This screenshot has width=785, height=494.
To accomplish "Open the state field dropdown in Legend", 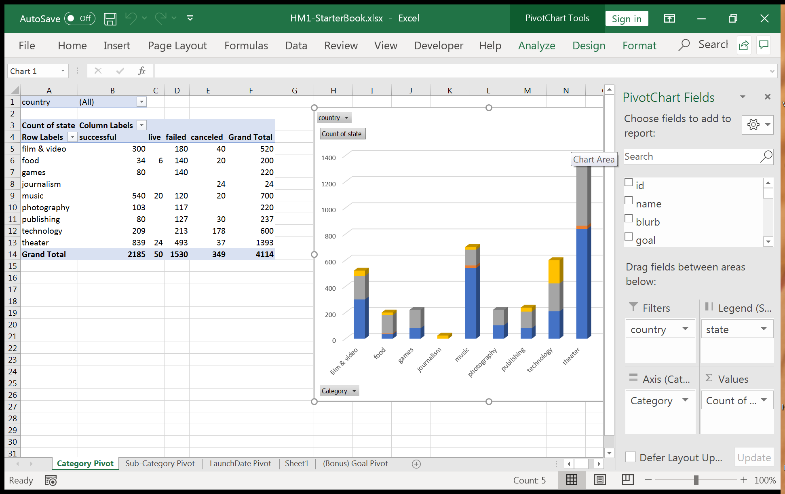I will pyautogui.click(x=763, y=329).
